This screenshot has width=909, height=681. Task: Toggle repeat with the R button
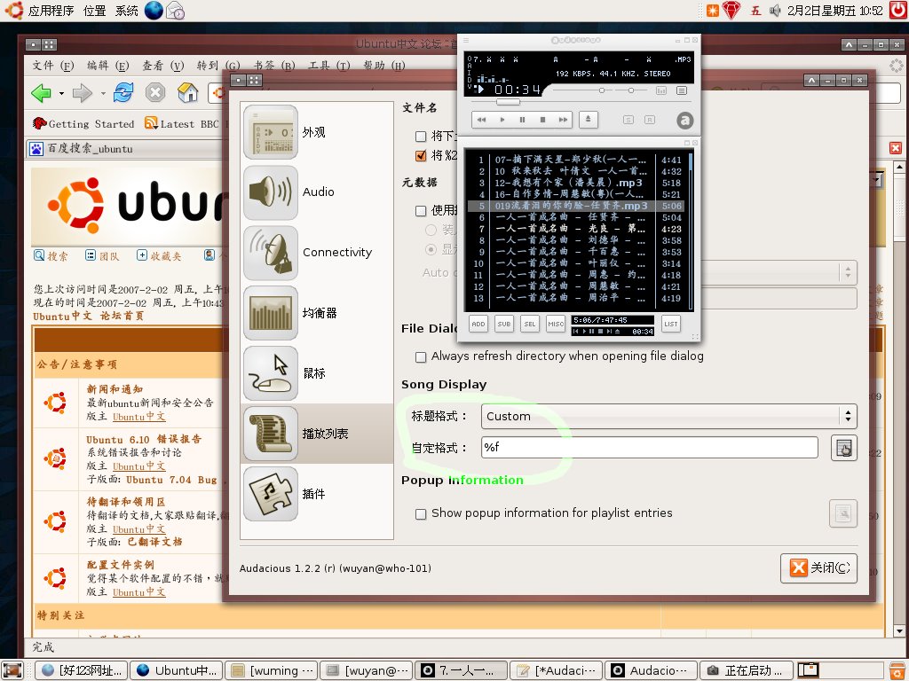coord(650,120)
